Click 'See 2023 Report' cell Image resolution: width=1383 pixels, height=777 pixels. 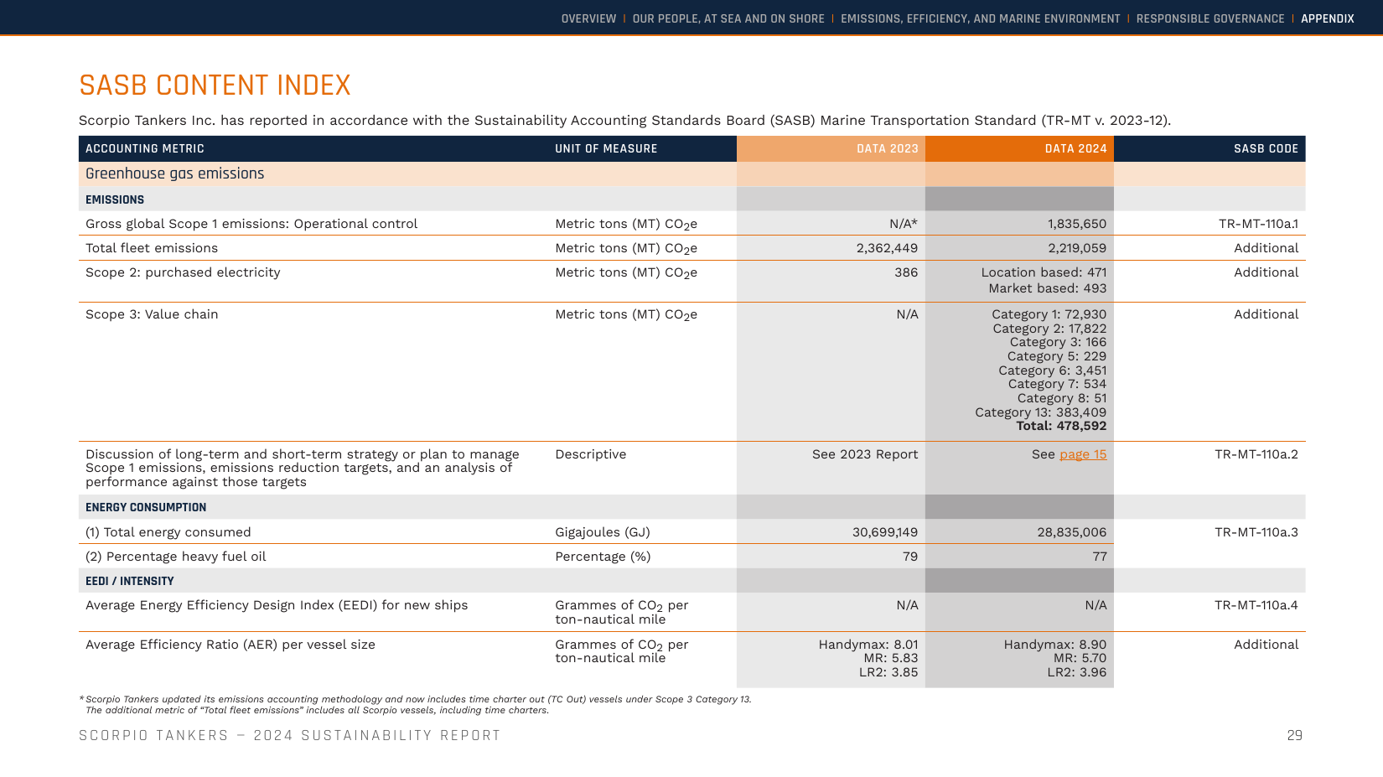[865, 454]
